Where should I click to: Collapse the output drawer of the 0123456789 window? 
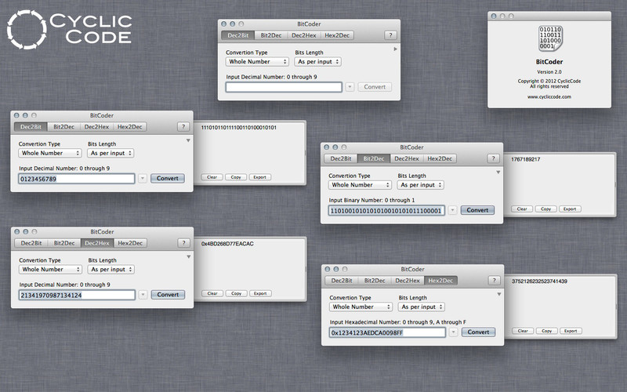pyautogui.click(x=188, y=140)
